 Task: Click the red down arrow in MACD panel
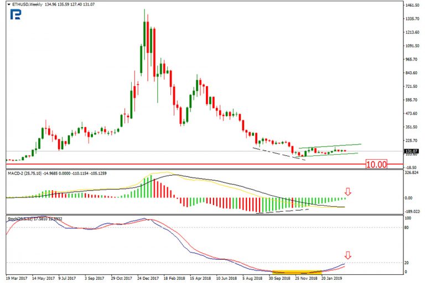348,192
